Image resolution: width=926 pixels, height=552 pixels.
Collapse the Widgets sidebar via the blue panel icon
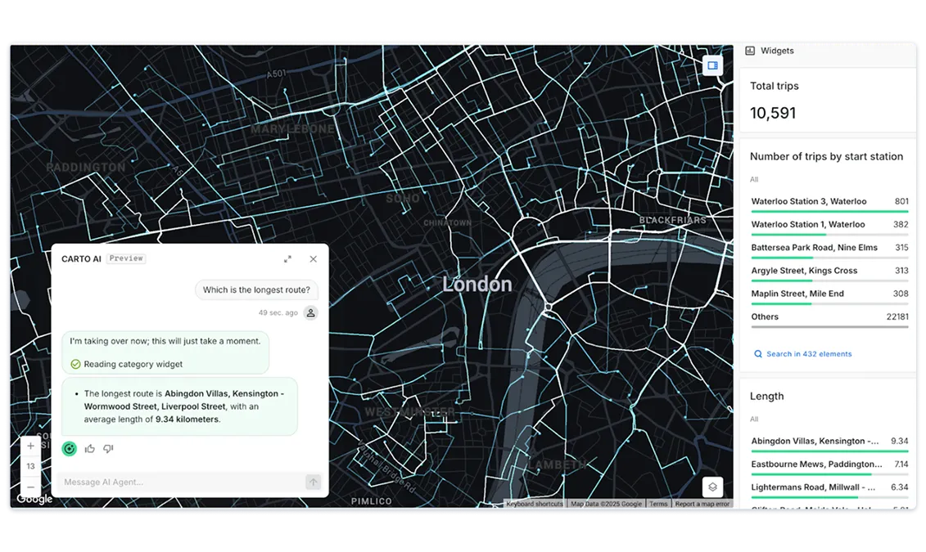pyautogui.click(x=711, y=65)
